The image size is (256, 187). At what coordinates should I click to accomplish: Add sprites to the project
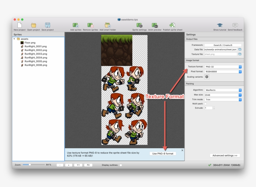click(75, 26)
